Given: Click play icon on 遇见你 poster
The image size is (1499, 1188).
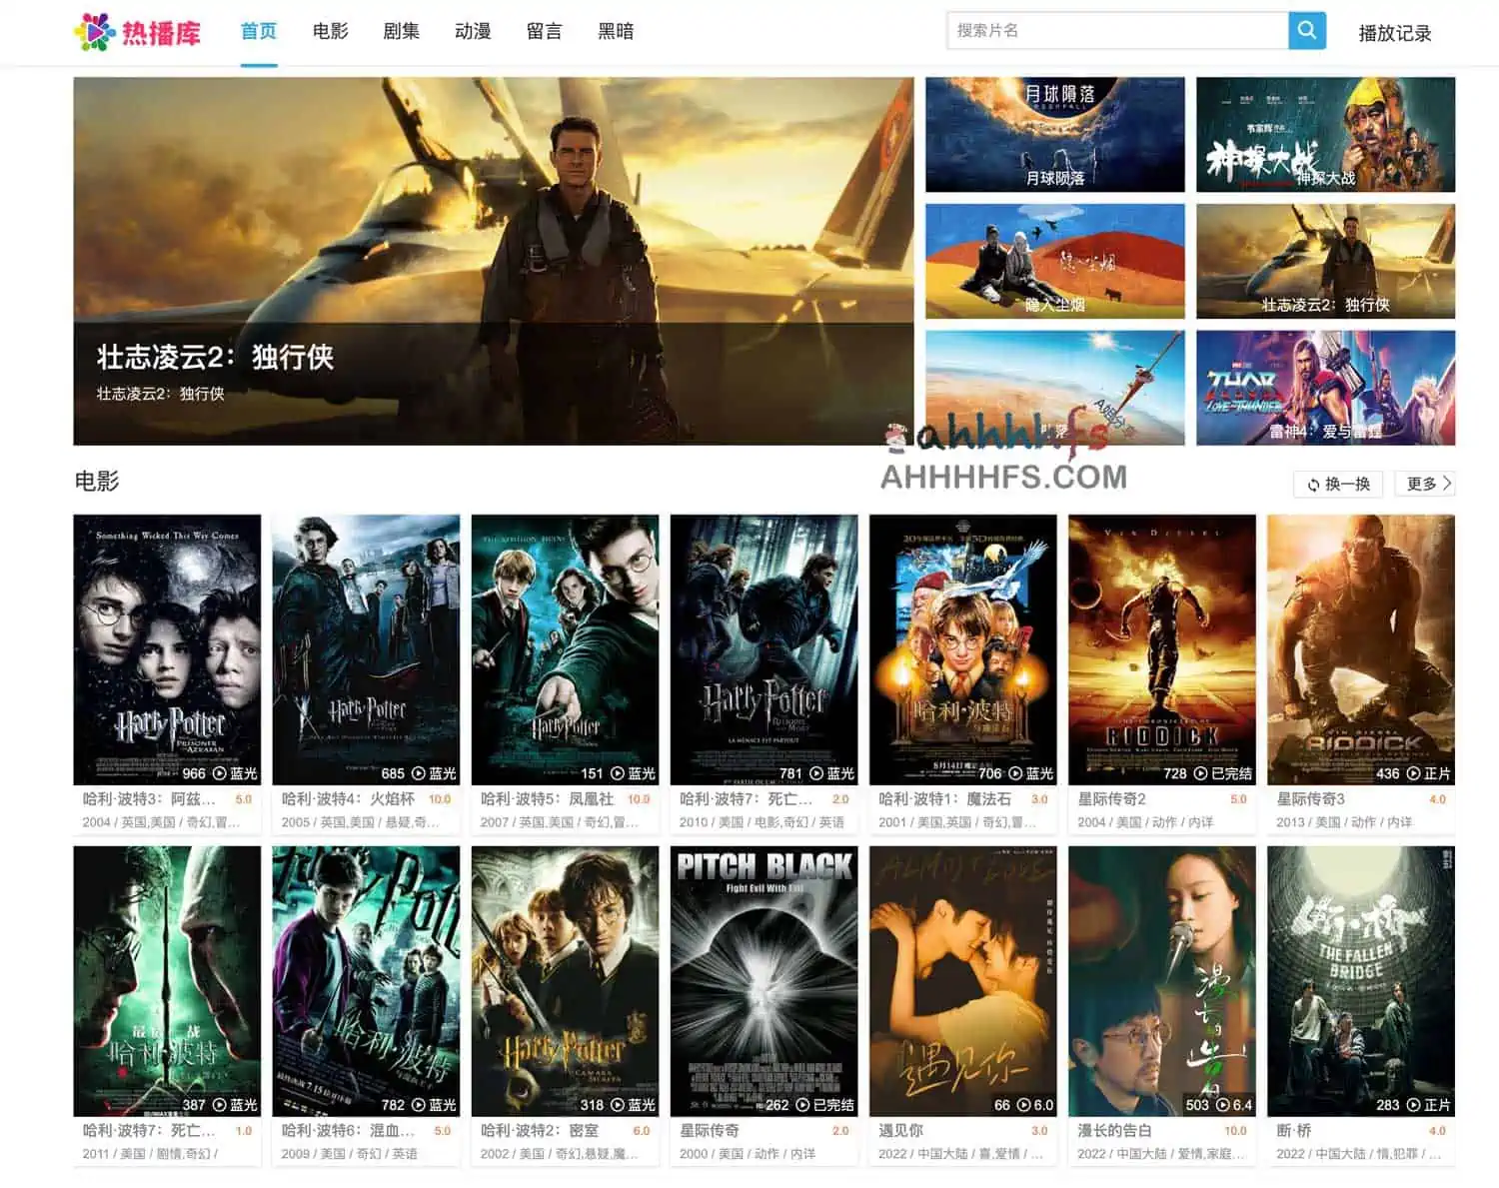Looking at the screenshot, I should (1022, 1105).
